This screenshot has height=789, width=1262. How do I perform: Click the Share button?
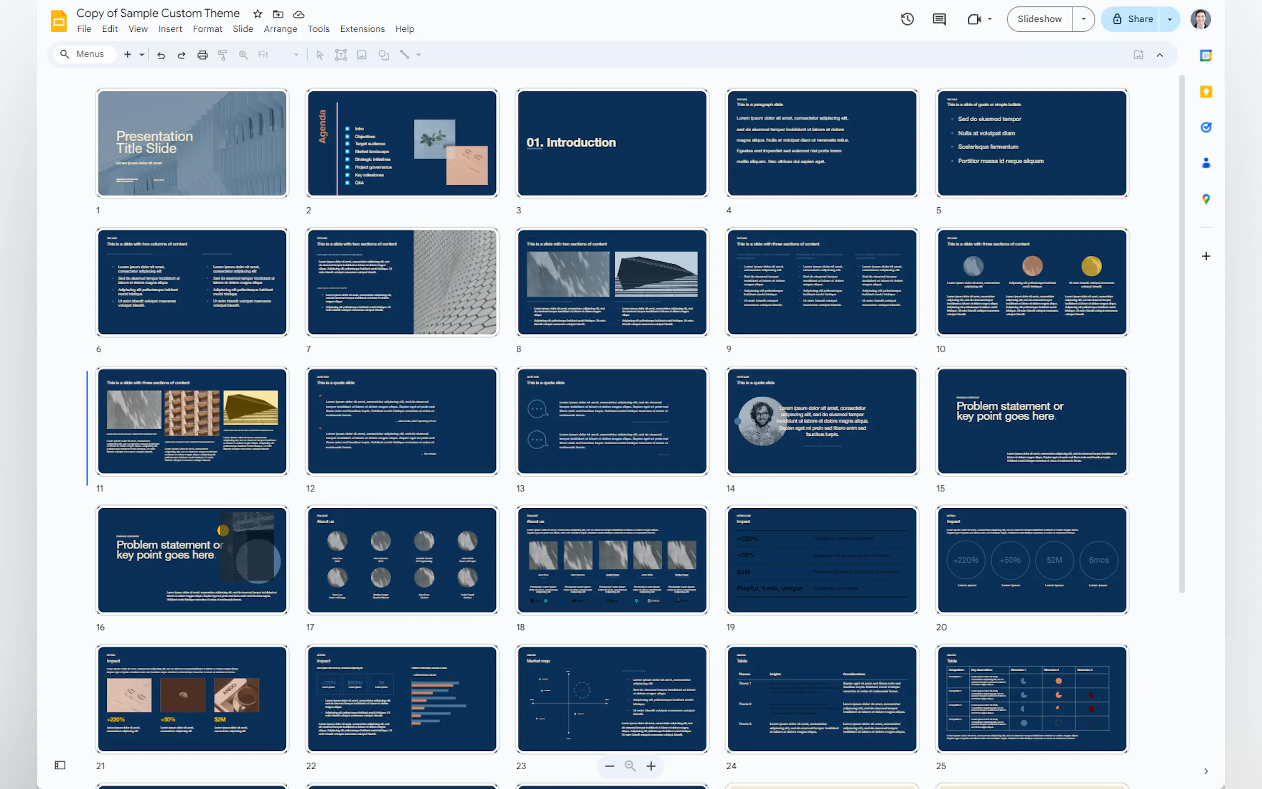pyautogui.click(x=1140, y=19)
